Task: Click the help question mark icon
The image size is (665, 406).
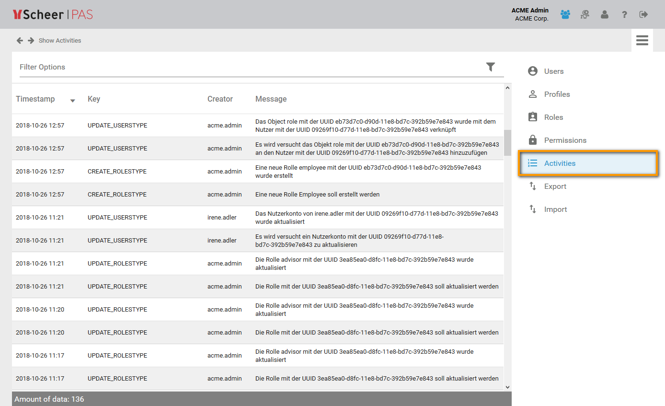Action: coord(624,14)
